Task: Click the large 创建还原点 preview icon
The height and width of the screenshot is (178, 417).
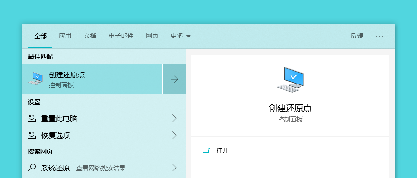Action: pyautogui.click(x=290, y=80)
